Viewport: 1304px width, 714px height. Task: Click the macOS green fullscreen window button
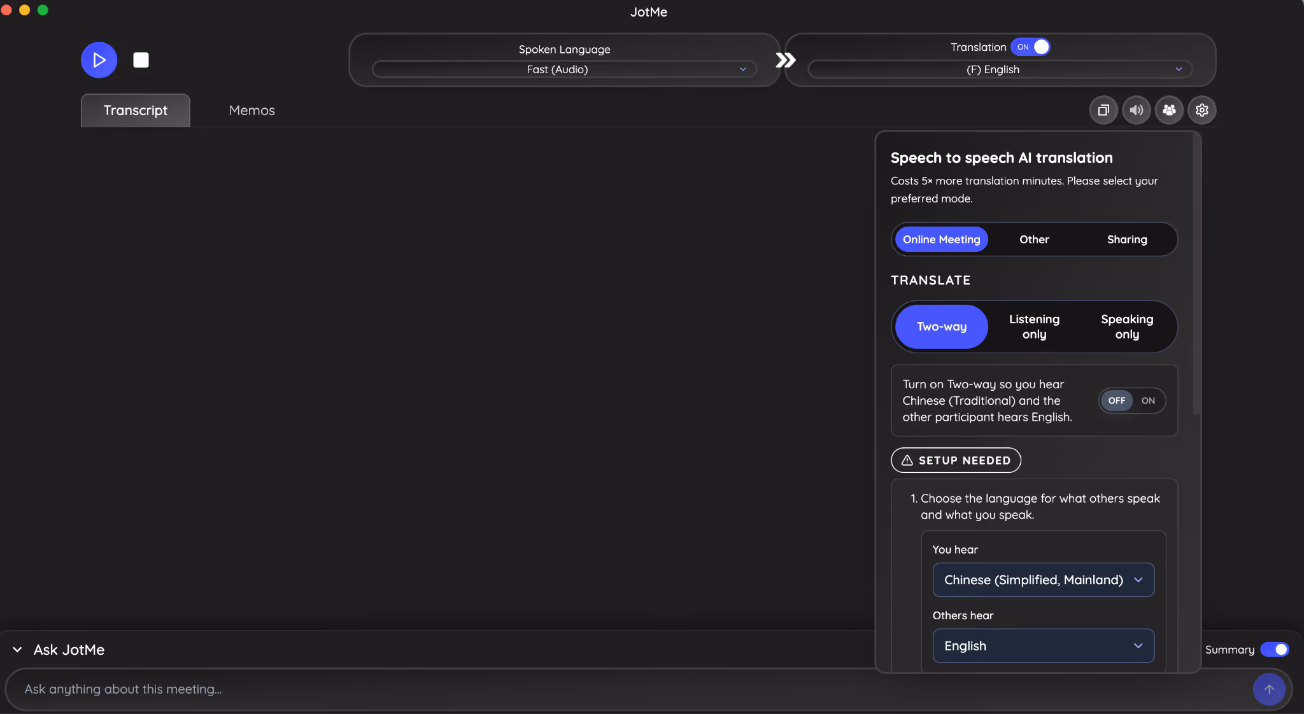click(x=43, y=10)
